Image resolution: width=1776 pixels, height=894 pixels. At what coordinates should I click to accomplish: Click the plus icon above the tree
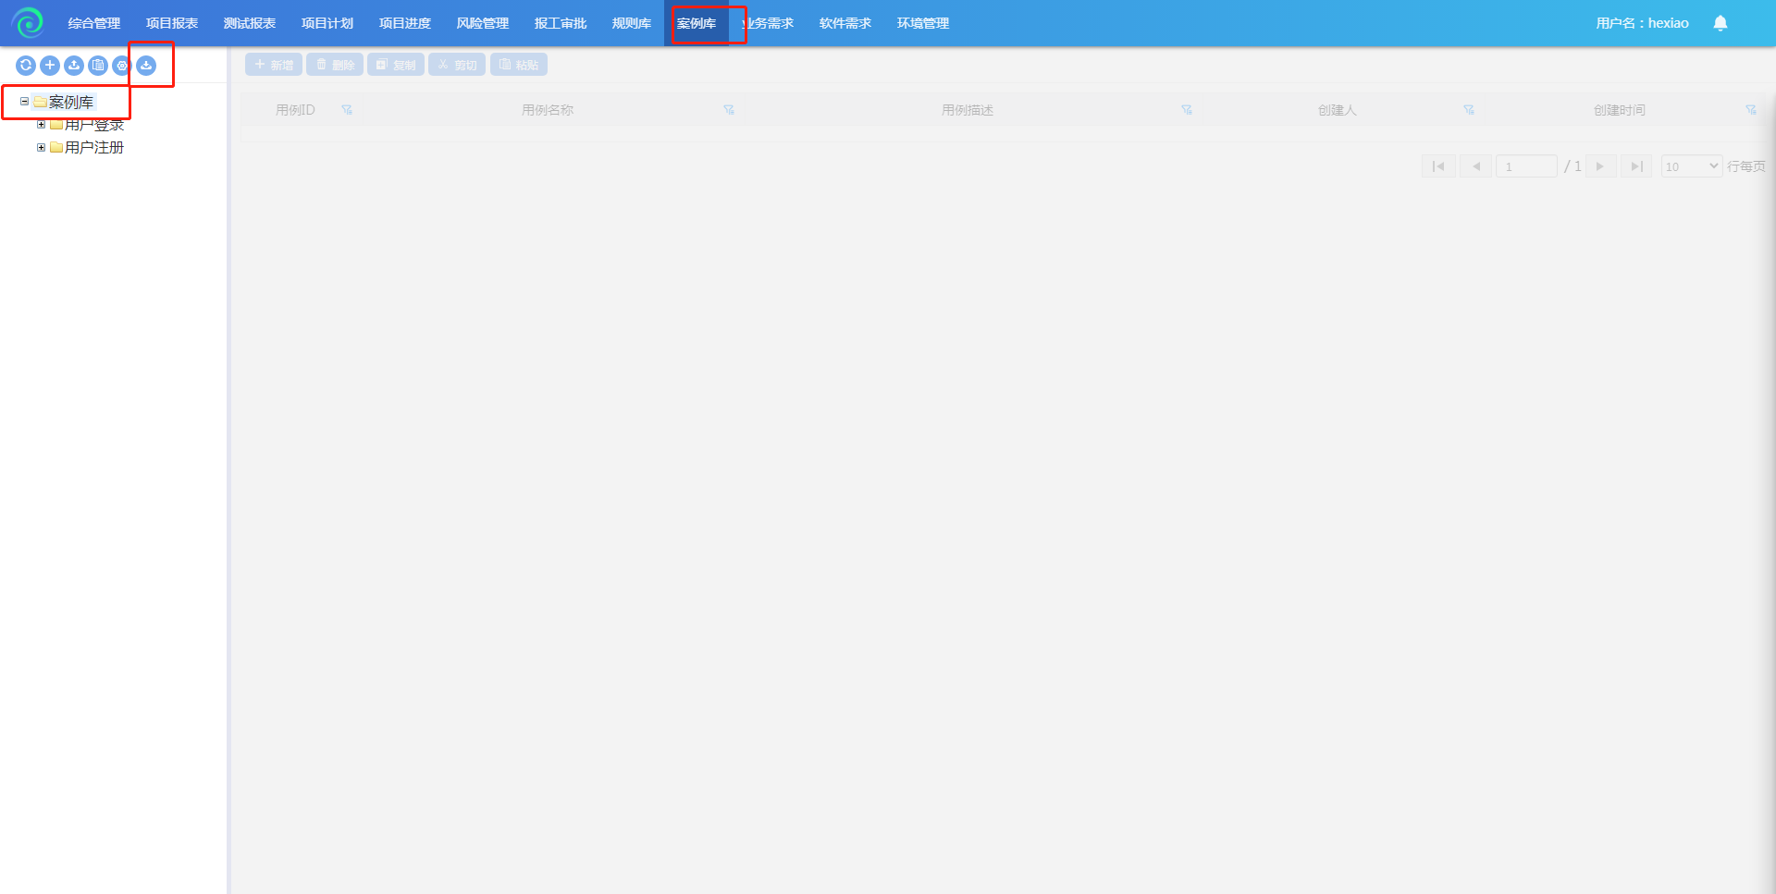click(x=50, y=66)
